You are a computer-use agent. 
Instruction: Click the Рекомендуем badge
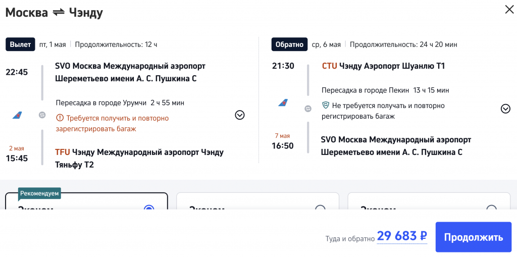point(39,193)
